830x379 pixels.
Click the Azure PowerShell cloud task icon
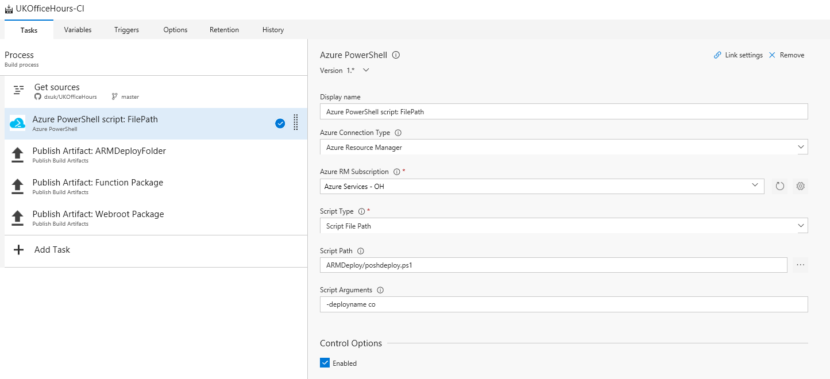tap(18, 123)
